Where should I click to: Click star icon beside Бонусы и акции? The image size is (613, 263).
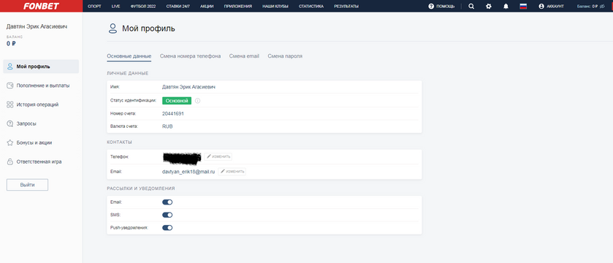click(x=10, y=142)
